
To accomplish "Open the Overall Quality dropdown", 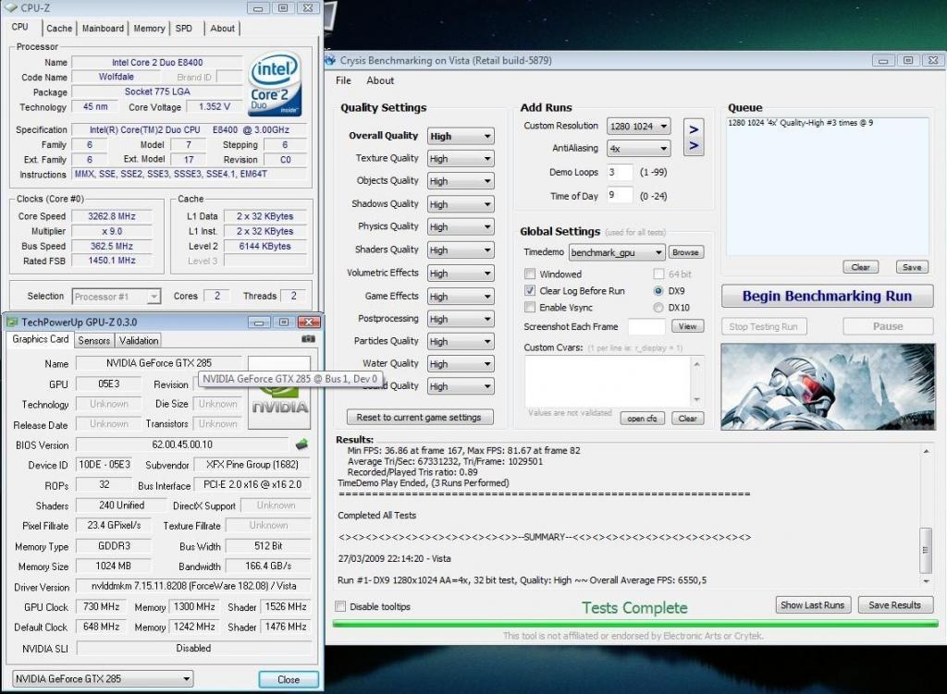I will (461, 136).
